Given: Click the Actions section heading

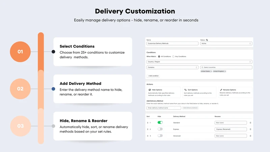Looking at the screenshot, I should coord(150,84).
